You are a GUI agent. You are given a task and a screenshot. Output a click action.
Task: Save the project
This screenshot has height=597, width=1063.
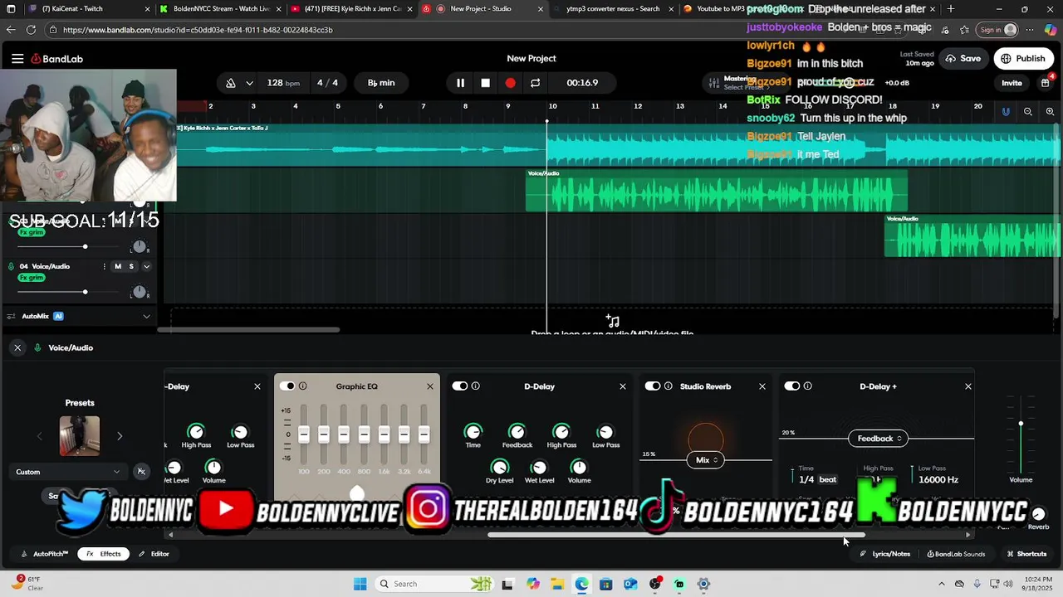[x=963, y=59]
